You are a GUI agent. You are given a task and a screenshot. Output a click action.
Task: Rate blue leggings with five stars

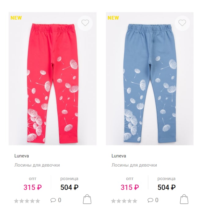pyautogui.click(x=135, y=201)
